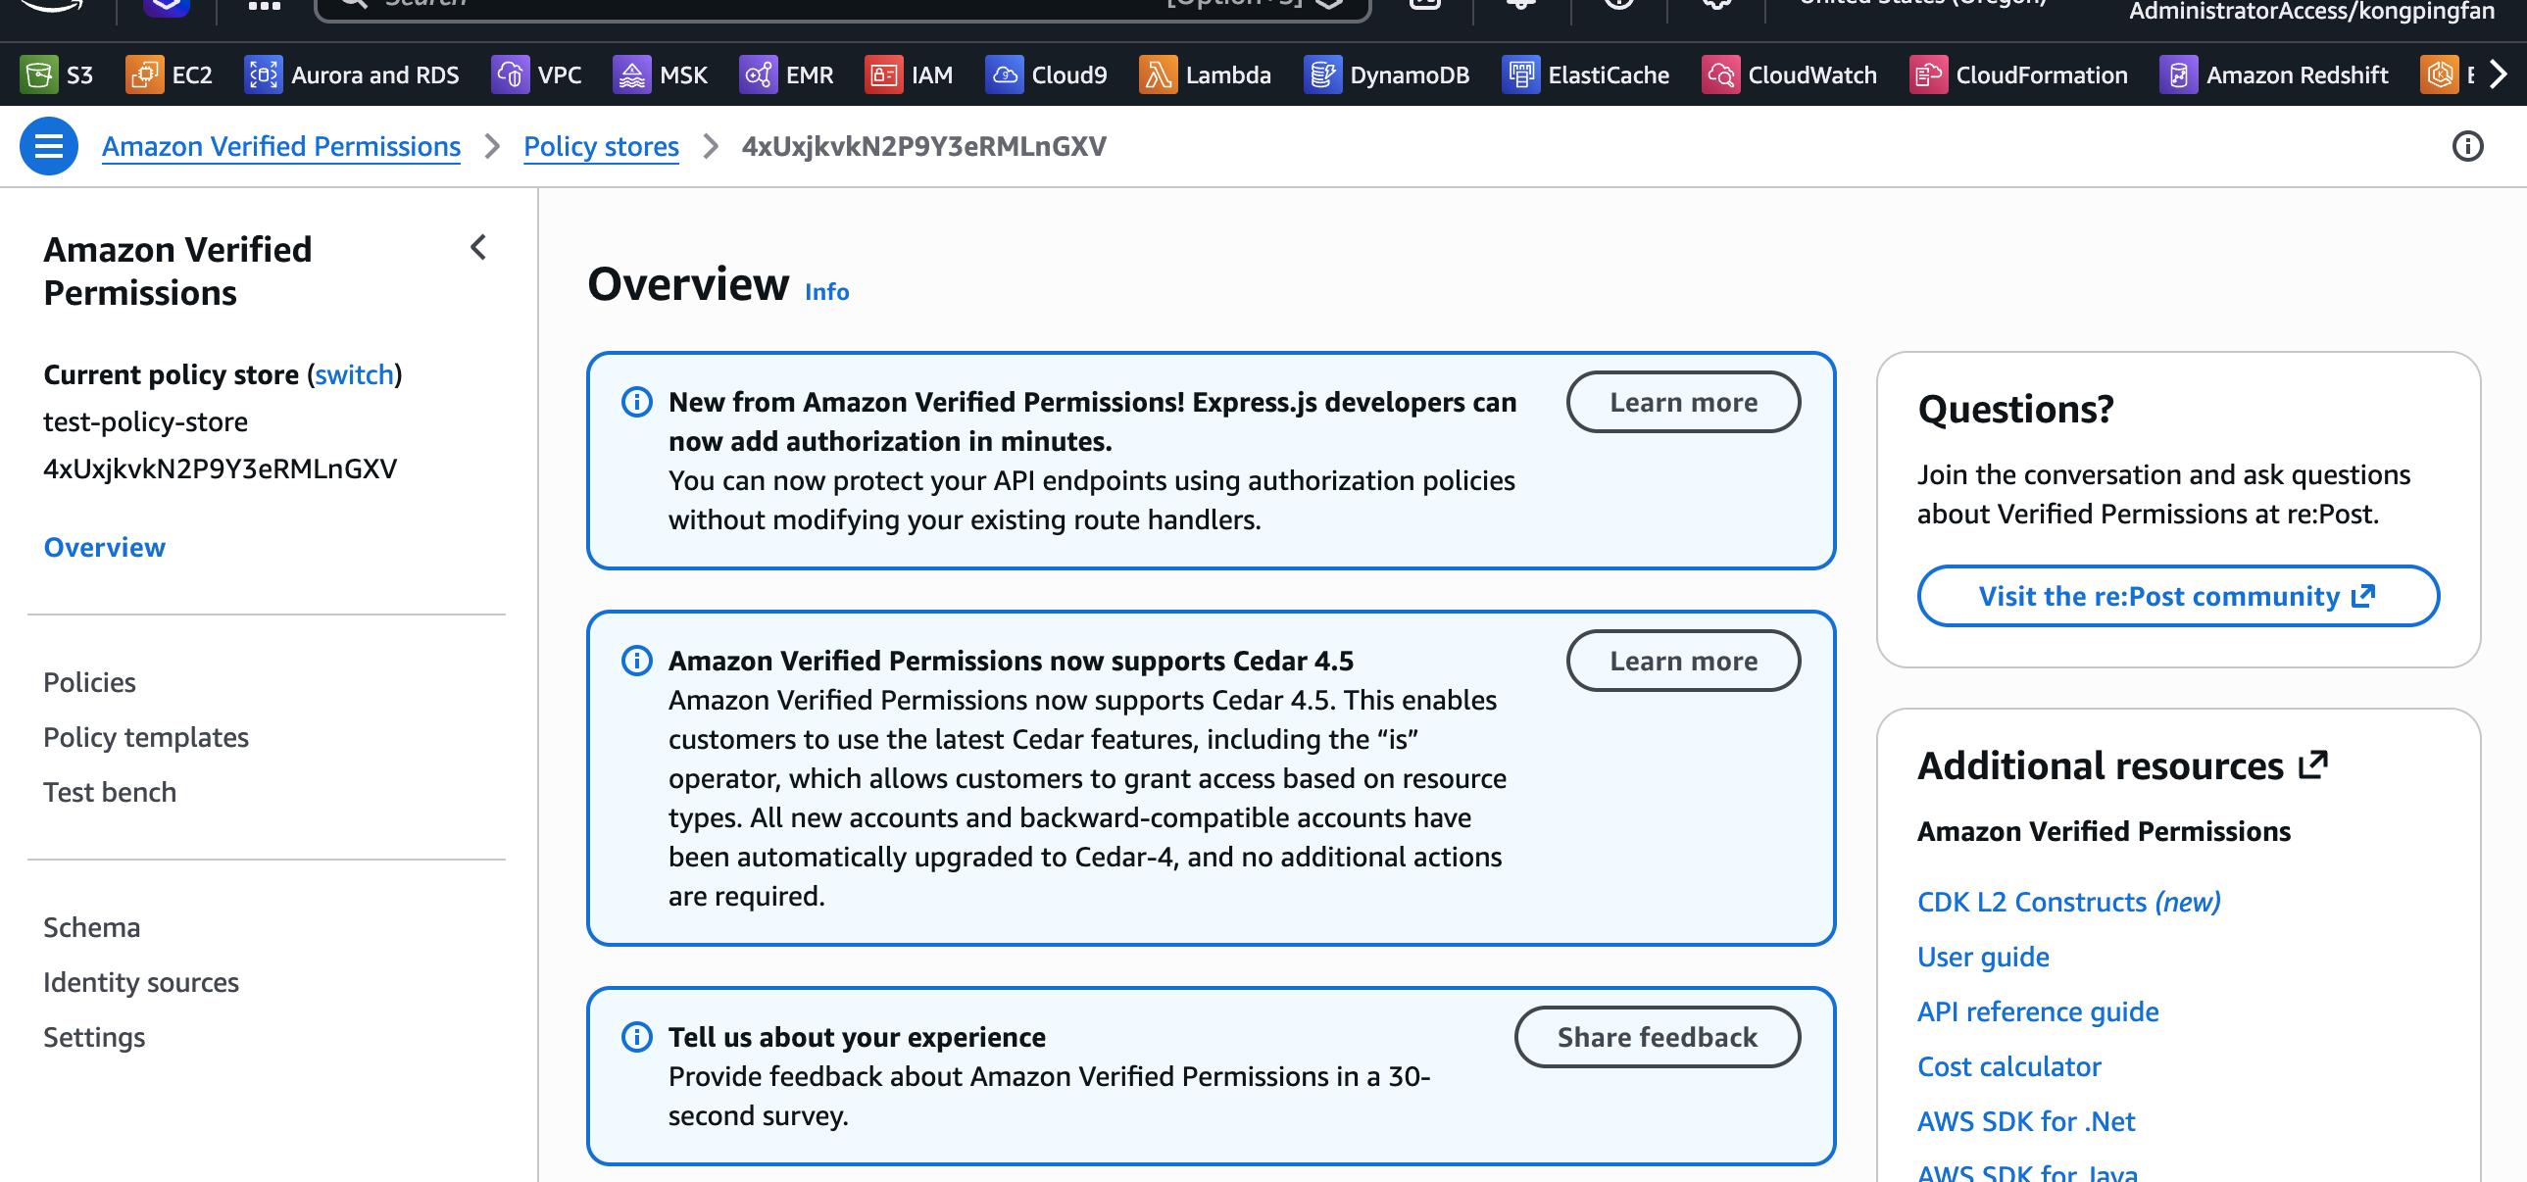
Task: Open the IAM service icon
Action: [x=883, y=74]
